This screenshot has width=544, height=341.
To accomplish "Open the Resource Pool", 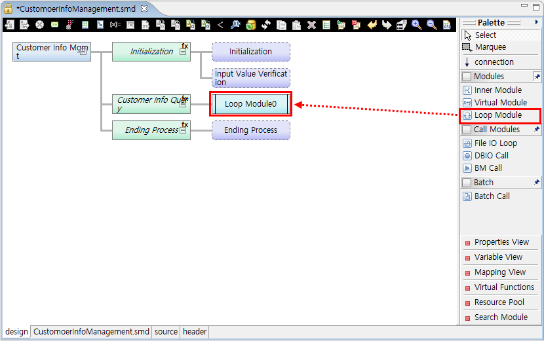I will [x=501, y=302].
